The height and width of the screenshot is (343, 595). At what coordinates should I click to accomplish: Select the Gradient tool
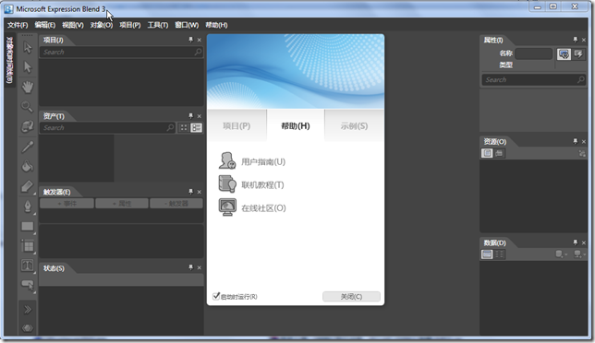click(28, 186)
